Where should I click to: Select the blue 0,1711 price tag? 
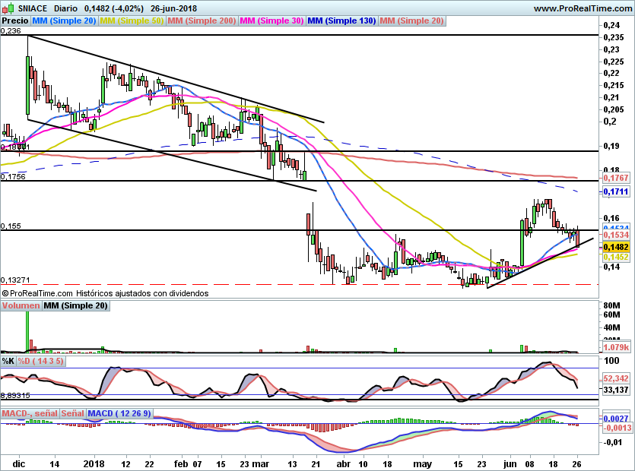616,191
